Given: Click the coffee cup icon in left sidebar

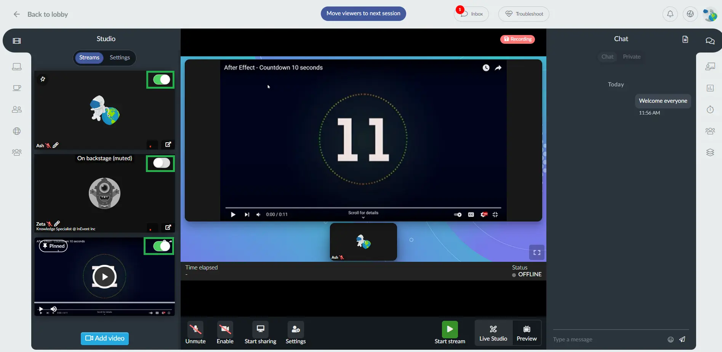Looking at the screenshot, I should (17, 88).
